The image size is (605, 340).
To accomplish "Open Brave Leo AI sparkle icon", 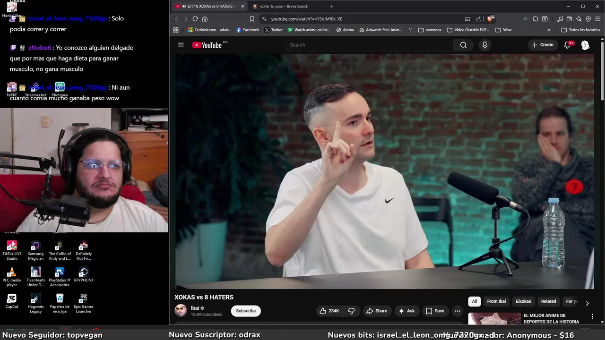I will tap(579, 19).
